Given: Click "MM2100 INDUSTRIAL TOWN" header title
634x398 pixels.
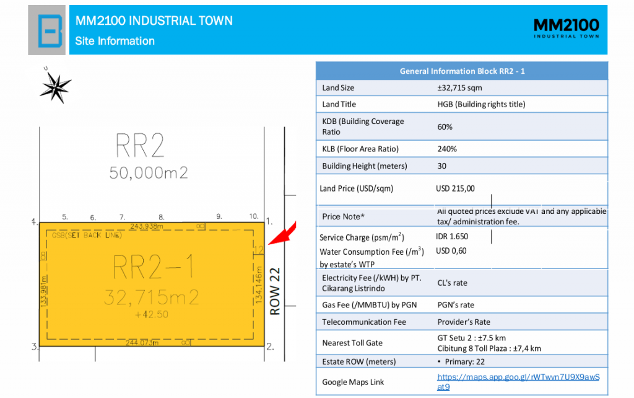Looking at the screenshot, I should tap(154, 20).
